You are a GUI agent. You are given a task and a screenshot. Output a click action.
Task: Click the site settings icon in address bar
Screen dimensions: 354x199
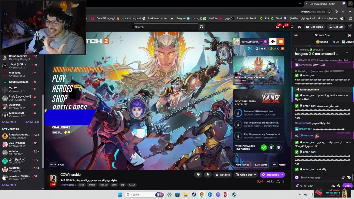click(x=329, y=12)
